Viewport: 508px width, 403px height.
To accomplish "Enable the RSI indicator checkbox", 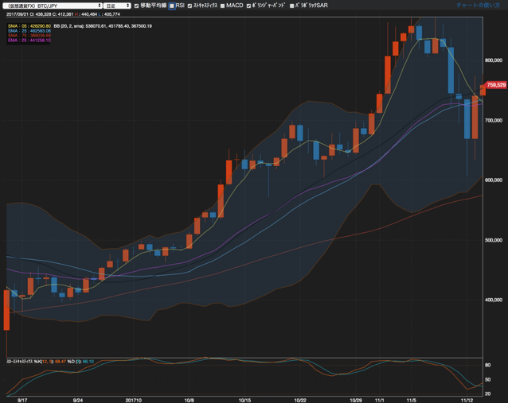I will click(172, 6).
